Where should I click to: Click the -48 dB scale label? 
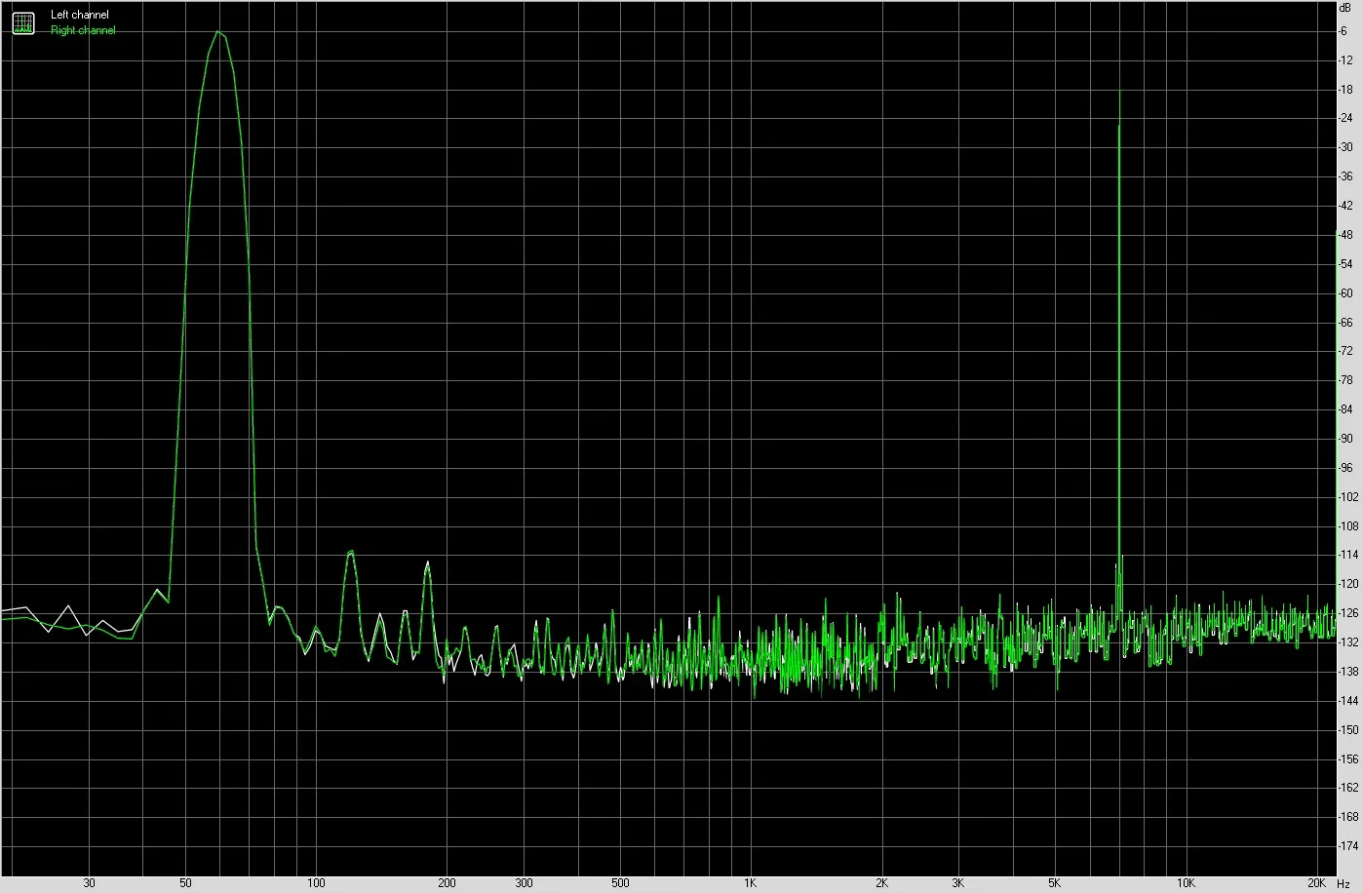coord(1345,235)
